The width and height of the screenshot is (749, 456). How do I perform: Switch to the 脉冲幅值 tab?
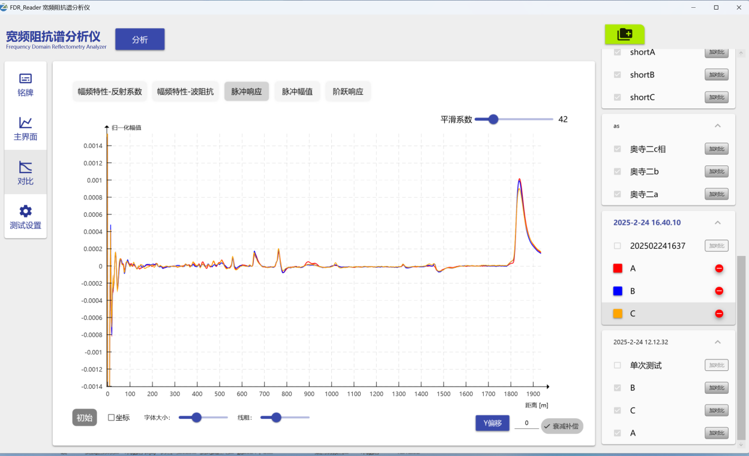(296, 91)
